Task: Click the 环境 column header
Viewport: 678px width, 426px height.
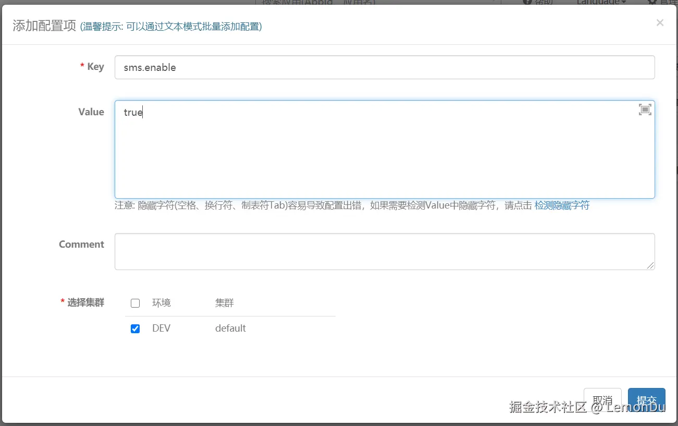Action: 162,303
